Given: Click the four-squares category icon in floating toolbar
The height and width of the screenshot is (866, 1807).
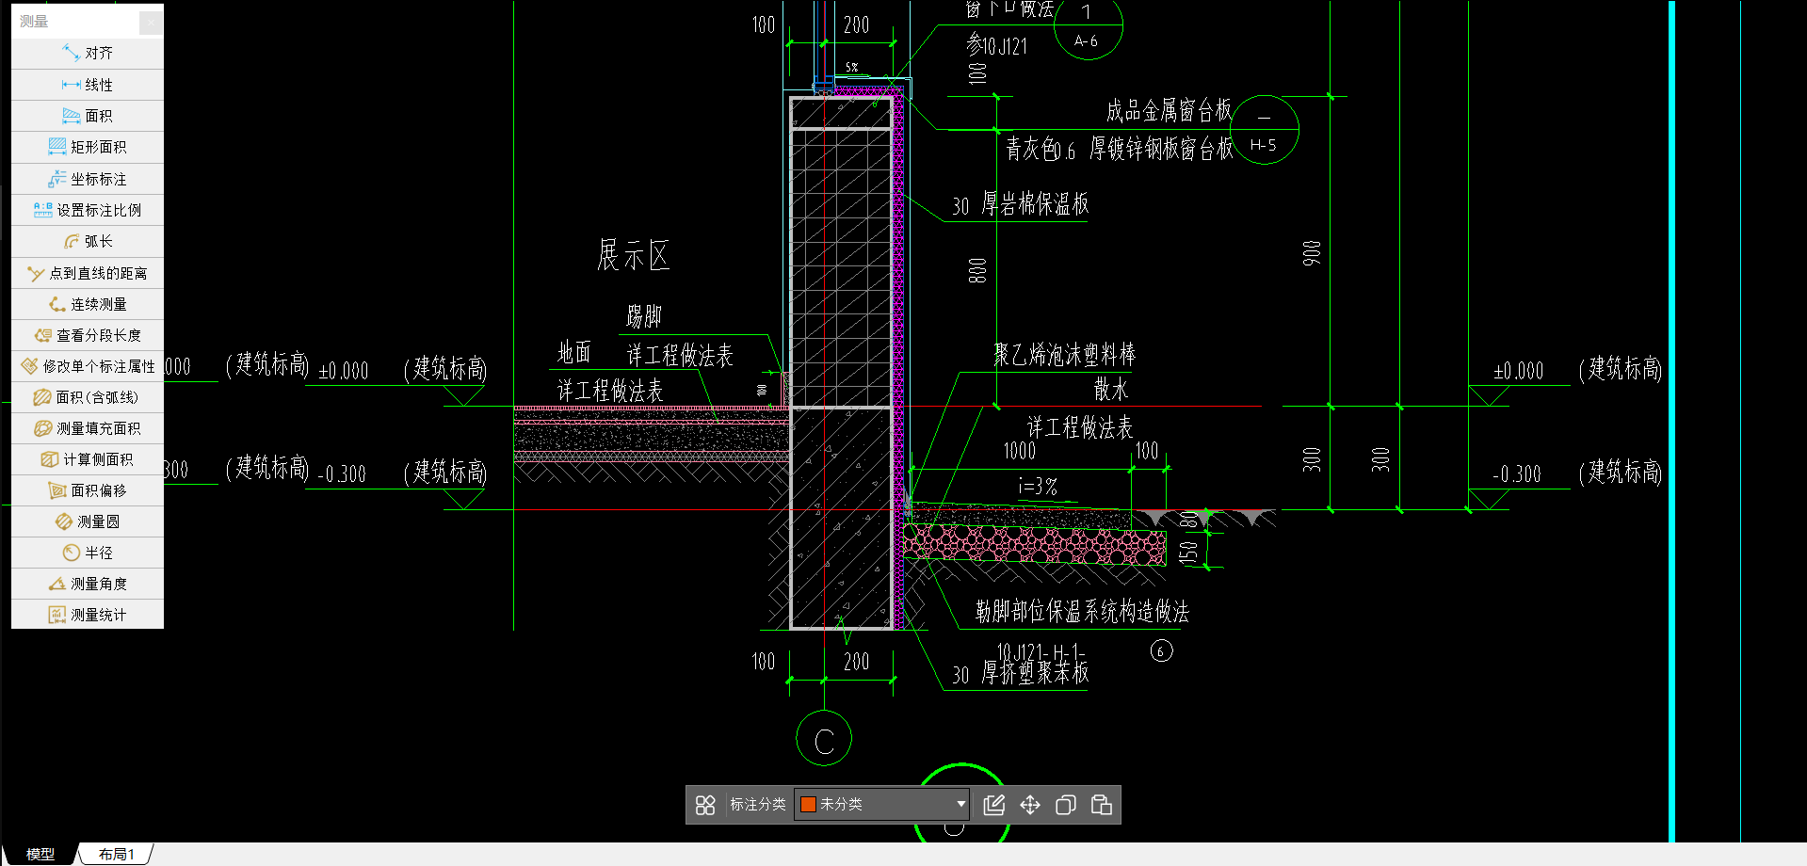Looking at the screenshot, I should 705,805.
